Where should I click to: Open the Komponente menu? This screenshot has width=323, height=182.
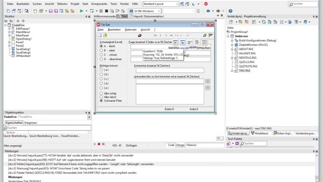[x=99, y=4]
